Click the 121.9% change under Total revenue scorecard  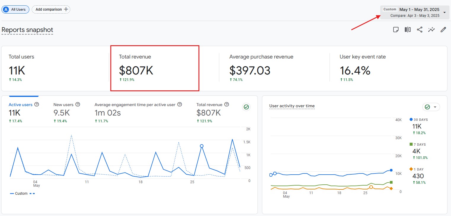point(127,80)
